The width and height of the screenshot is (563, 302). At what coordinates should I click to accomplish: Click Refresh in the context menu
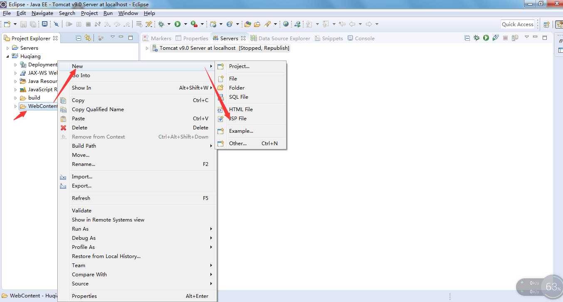pyautogui.click(x=137, y=198)
